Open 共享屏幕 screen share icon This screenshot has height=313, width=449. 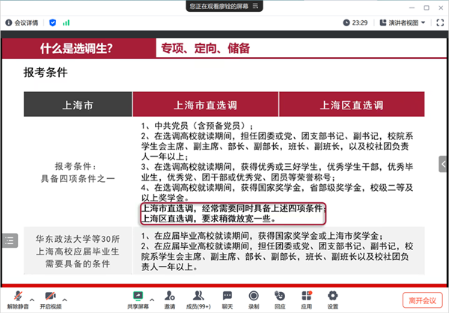pos(138,299)
